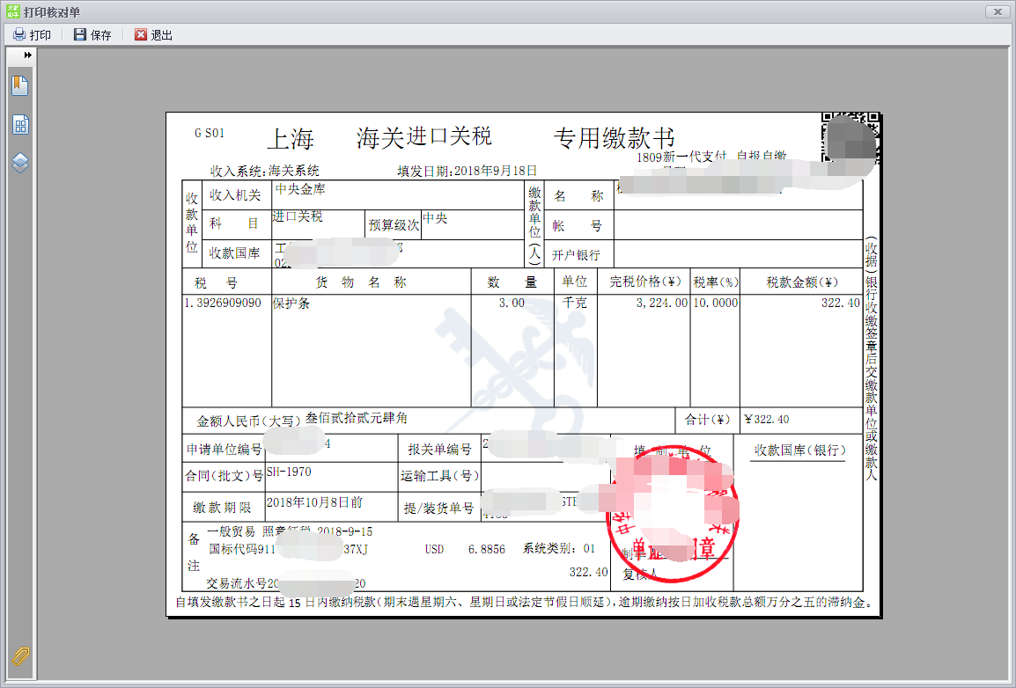Click the 开户银行 label
The width and height of the screenshot is (1016, 688).
(576, 255)
